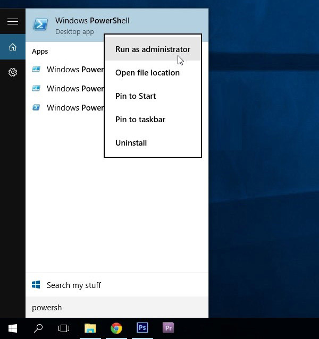Select Open file location
The height and width of the screenshot is (339, 319).
(x=147, y=73)
